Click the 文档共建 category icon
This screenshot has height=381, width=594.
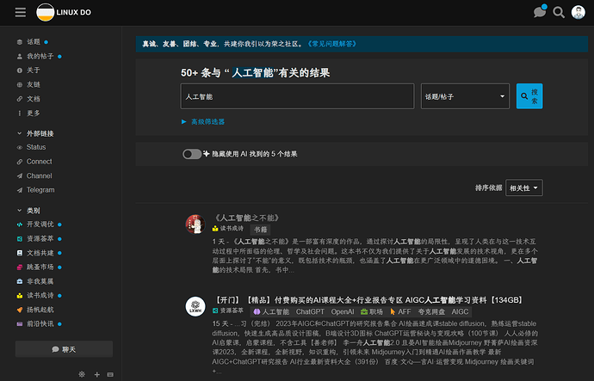pyautogui.click(x=20, y=253)
